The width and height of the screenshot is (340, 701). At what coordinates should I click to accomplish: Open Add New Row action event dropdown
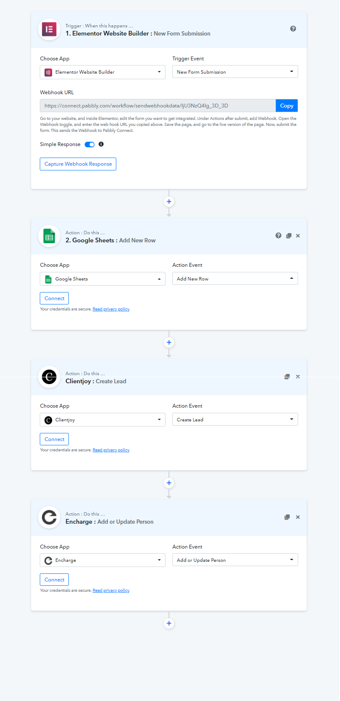(x=235, y=279)
